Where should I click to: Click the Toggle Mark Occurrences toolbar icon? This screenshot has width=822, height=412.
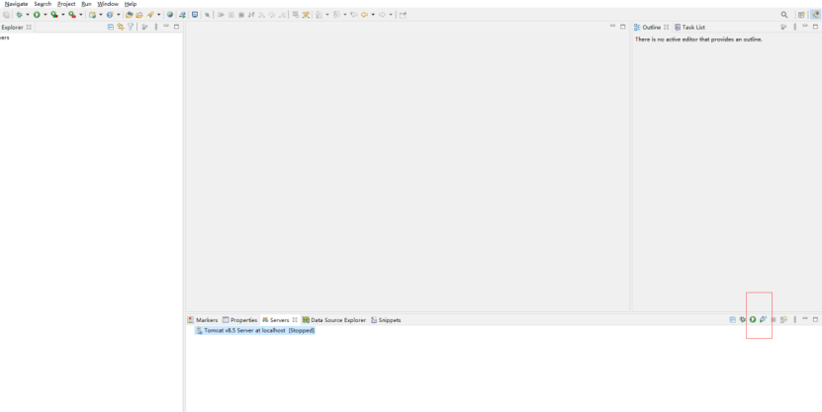pyautogui.click(x=306, y=15)
